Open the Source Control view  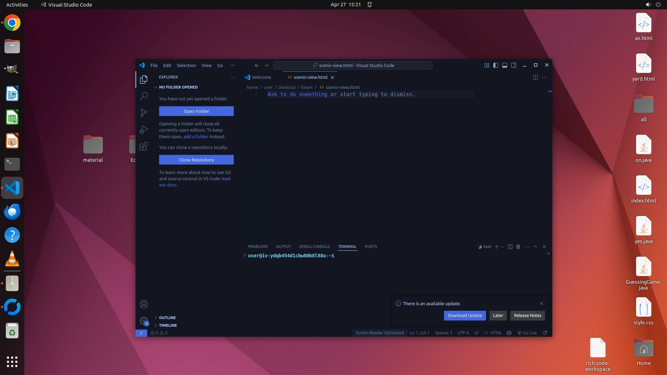[144, 112]
